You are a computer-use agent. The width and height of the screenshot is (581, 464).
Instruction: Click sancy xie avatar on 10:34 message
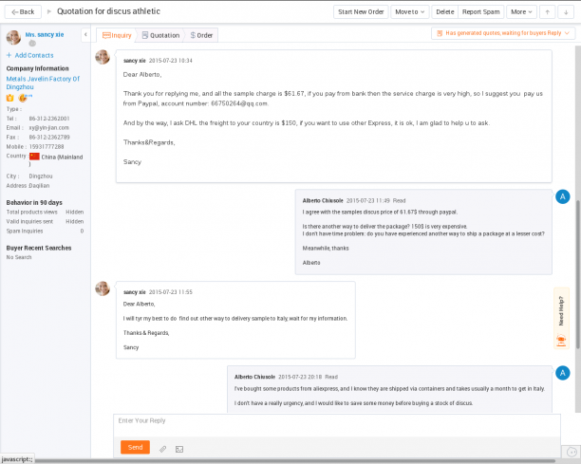pyautogui.click(x=103, y=57)
